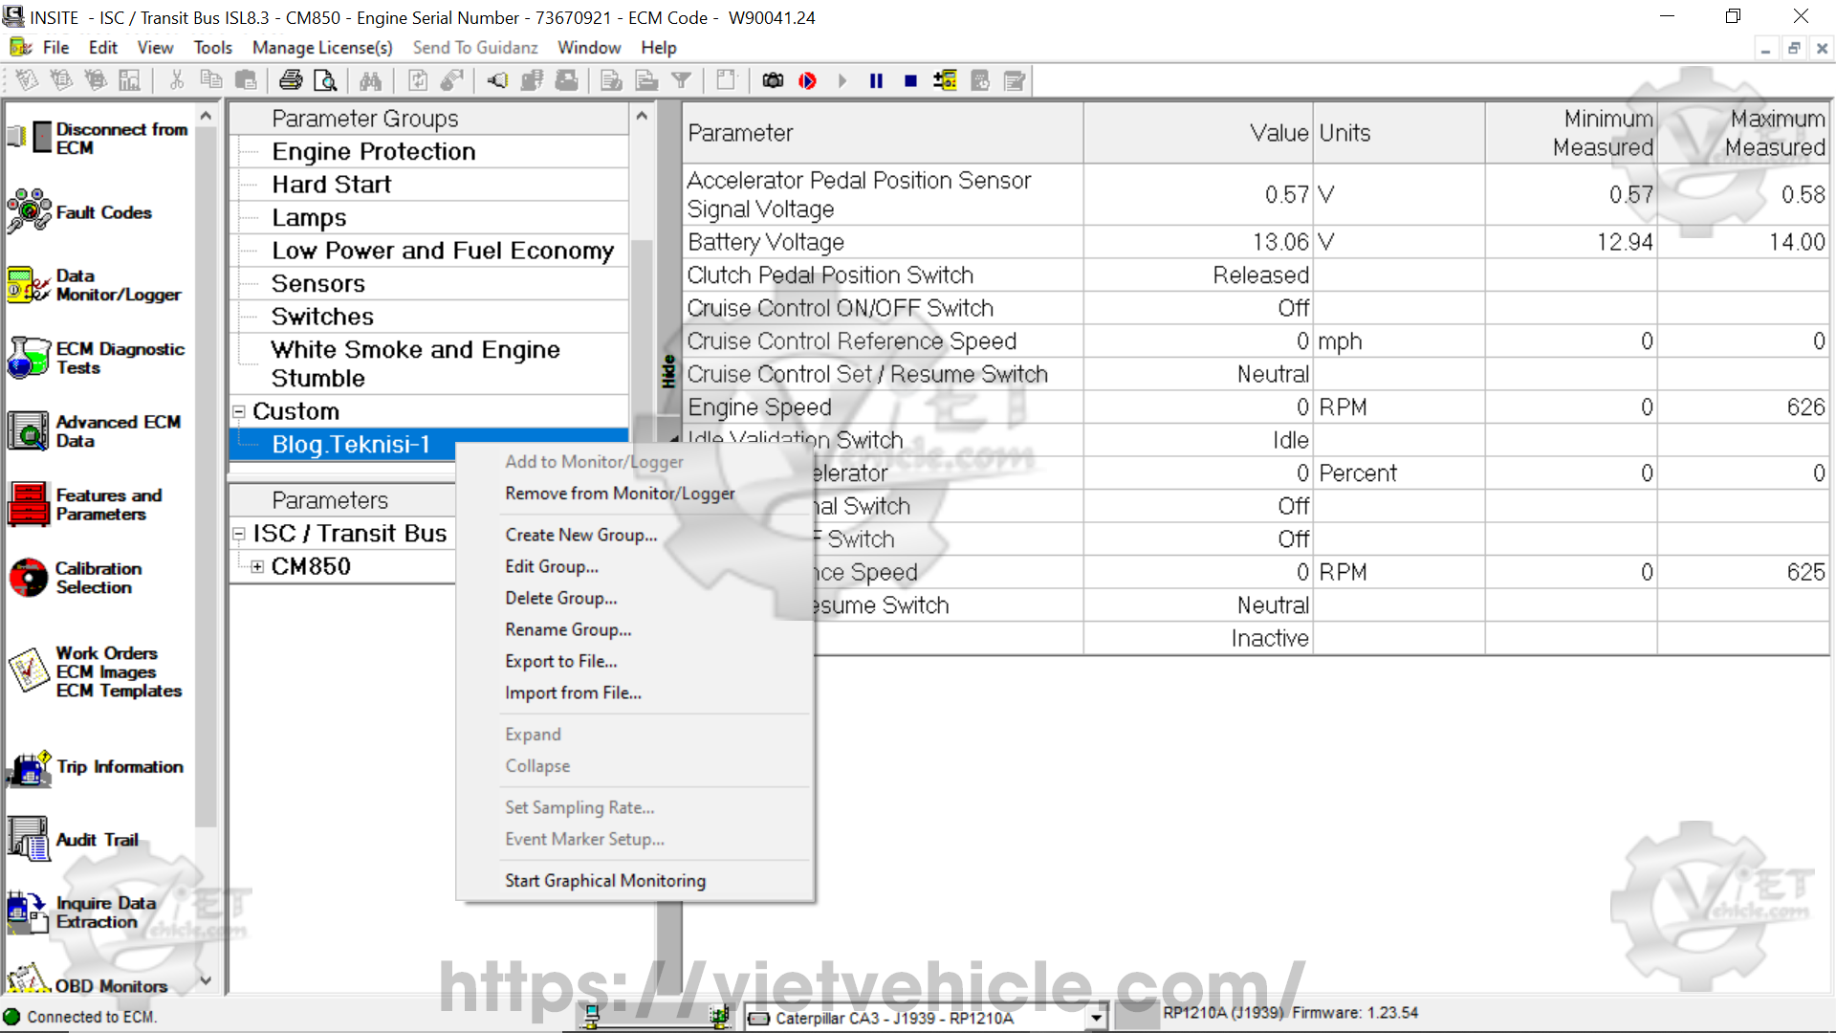The width and height of the screenshot is (1836, 1033).
Task: Open Print Preview from toolbar
Action: 325,81
